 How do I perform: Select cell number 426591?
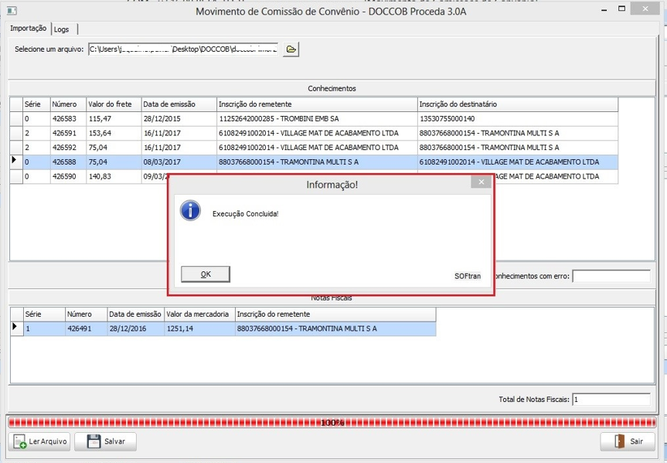tap(68, 133)
